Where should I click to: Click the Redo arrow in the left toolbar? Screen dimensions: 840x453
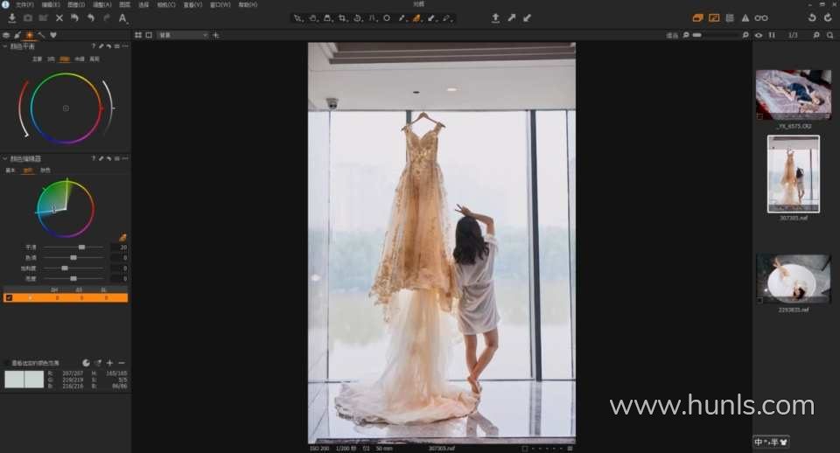(x=106, y=18)
